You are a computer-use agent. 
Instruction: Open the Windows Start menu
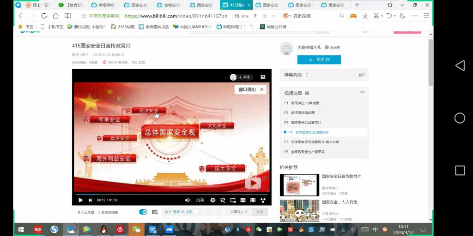[21, 230]
